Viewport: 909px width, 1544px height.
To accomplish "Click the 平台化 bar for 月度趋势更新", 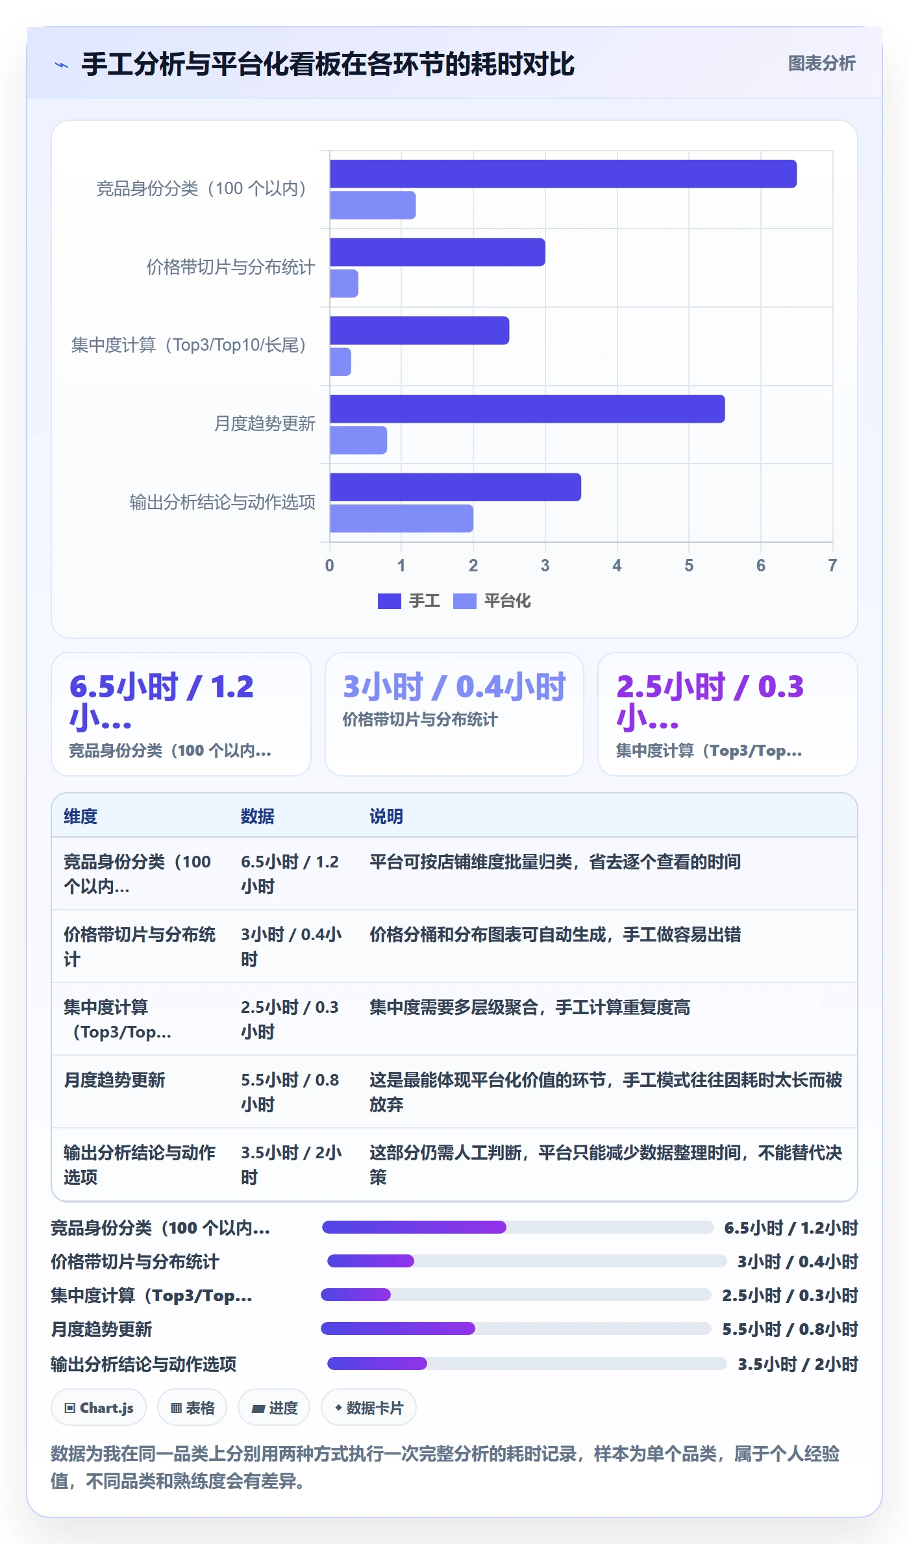I will pos(358,440).
